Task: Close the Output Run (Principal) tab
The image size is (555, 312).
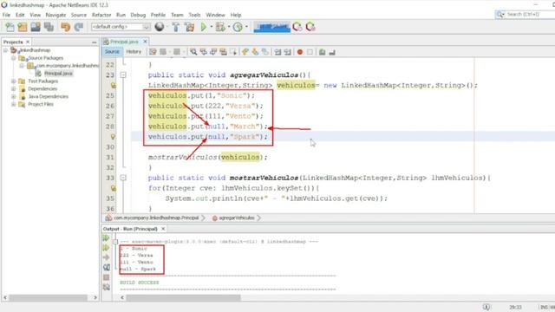Action: click(x=163, y=229)
